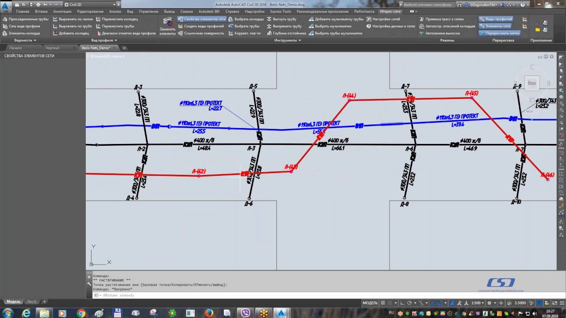
Task: Click Выбрать мультиметки tool
Action: (x=330, y=26)
